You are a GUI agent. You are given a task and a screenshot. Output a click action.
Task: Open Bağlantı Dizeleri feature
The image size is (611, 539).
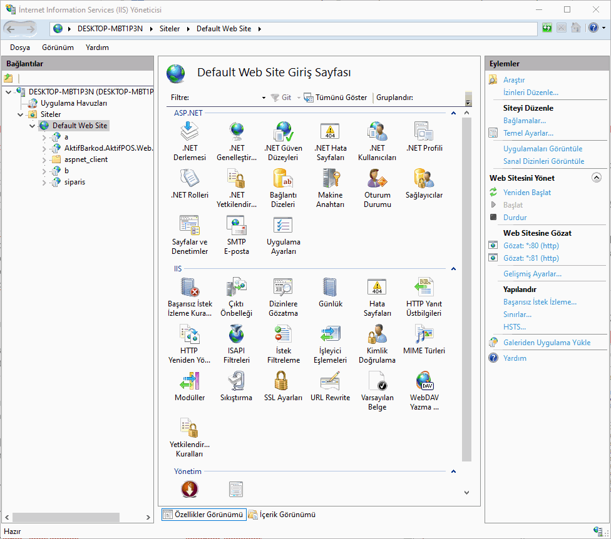pos(284,188)
